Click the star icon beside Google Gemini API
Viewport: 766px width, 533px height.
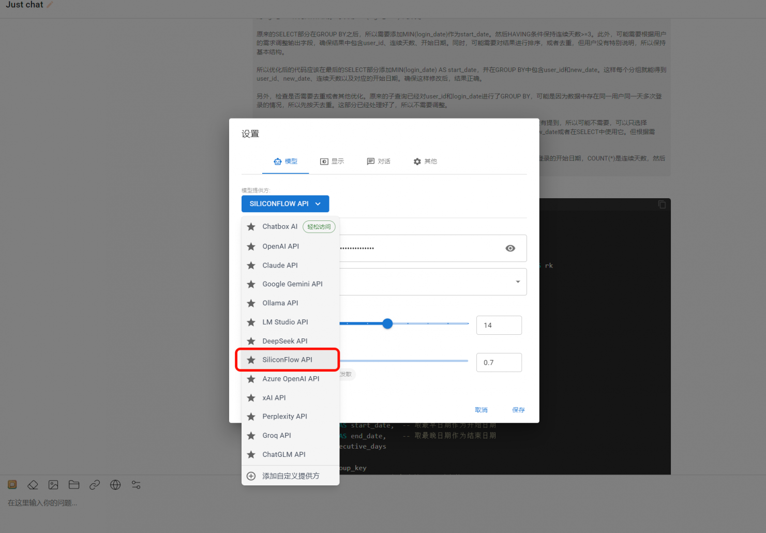pos(251,284)
